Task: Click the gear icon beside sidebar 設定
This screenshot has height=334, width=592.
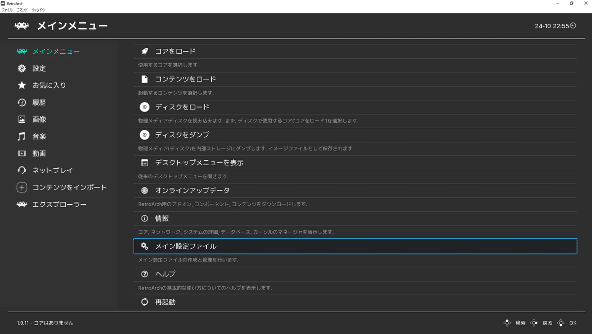Action: (22, 68)
